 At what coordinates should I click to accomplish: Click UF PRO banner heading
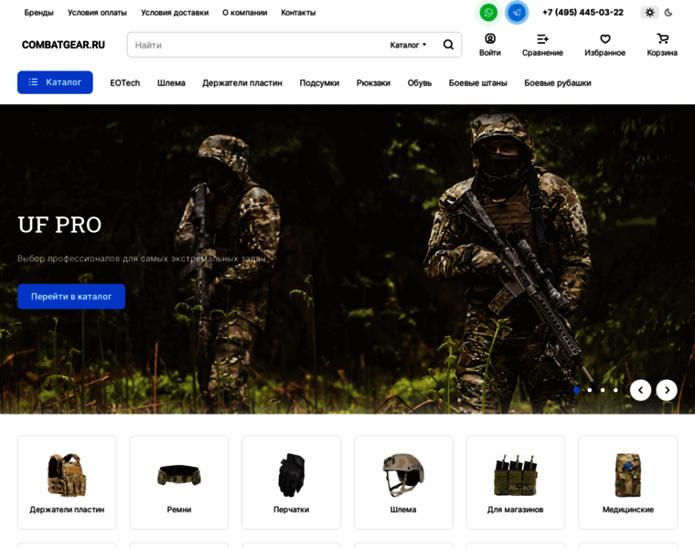coord(59,225)
